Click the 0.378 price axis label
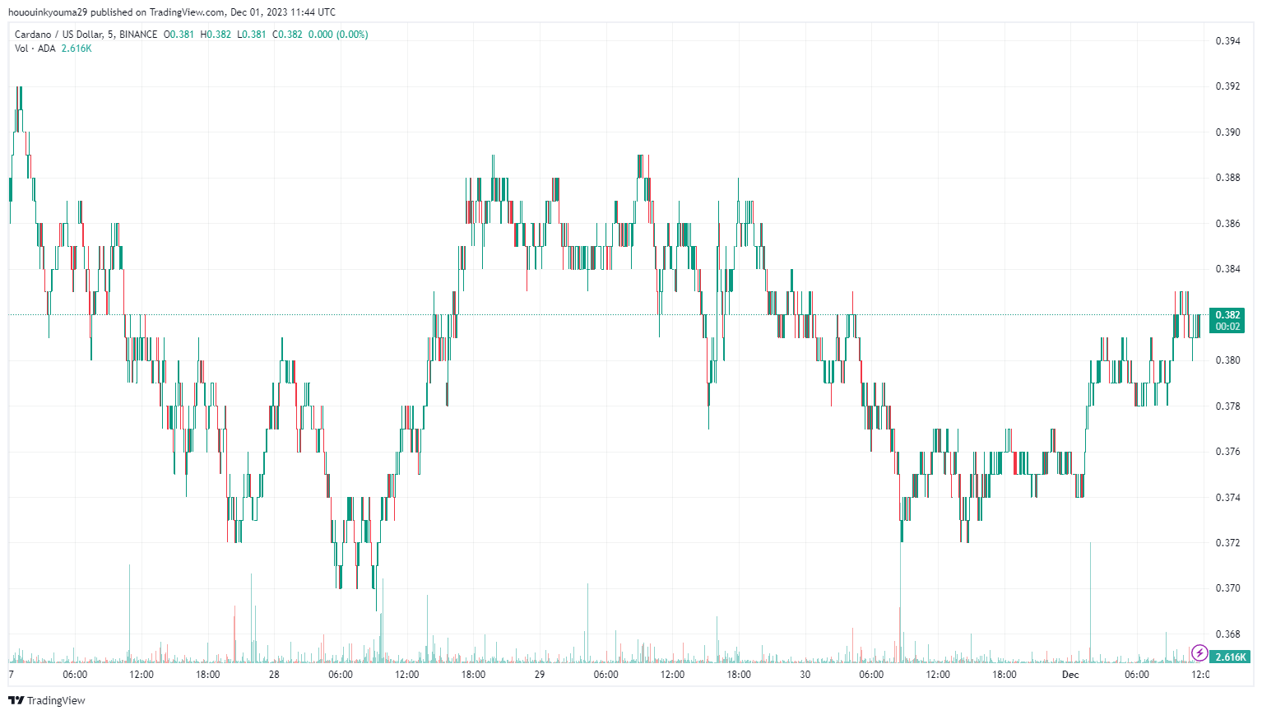 [1227, 406]
